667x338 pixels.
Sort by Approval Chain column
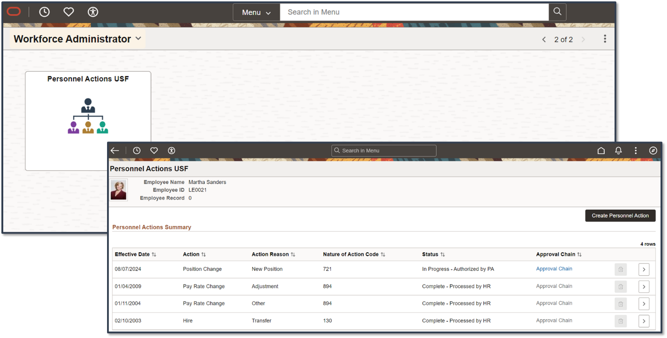tap(559, 255)
